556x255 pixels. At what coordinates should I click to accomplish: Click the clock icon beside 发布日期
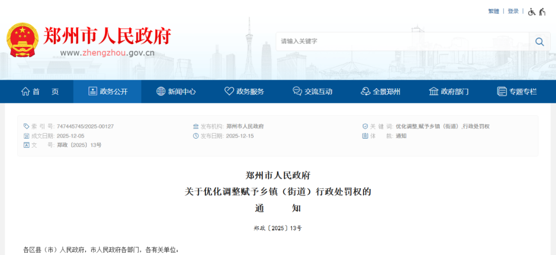[196, 135]
